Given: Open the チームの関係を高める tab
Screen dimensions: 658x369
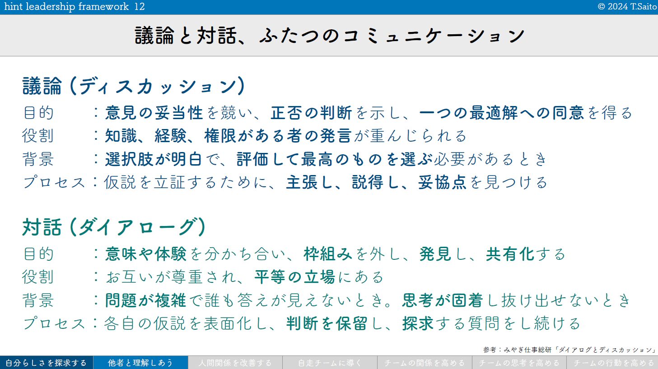Looking at the screenshot, I should pos(425,363).
